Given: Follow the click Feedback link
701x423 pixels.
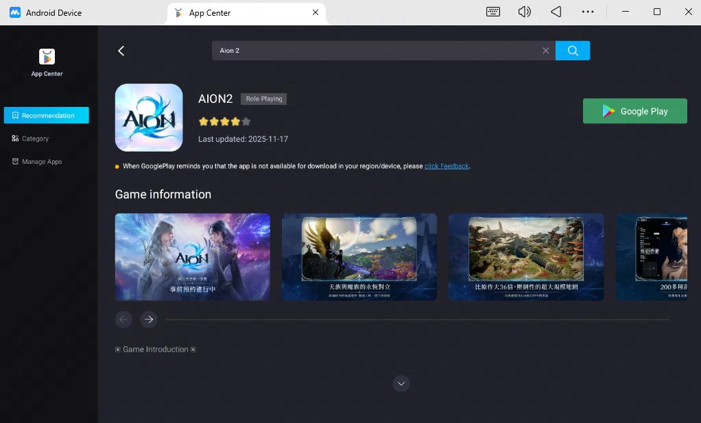Looking at the screenshot, I should [x=447, y=165].
